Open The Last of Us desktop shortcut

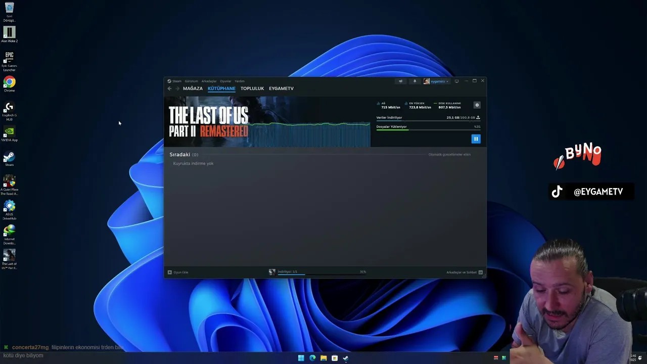pyautogui.click(x=9, y=259)
